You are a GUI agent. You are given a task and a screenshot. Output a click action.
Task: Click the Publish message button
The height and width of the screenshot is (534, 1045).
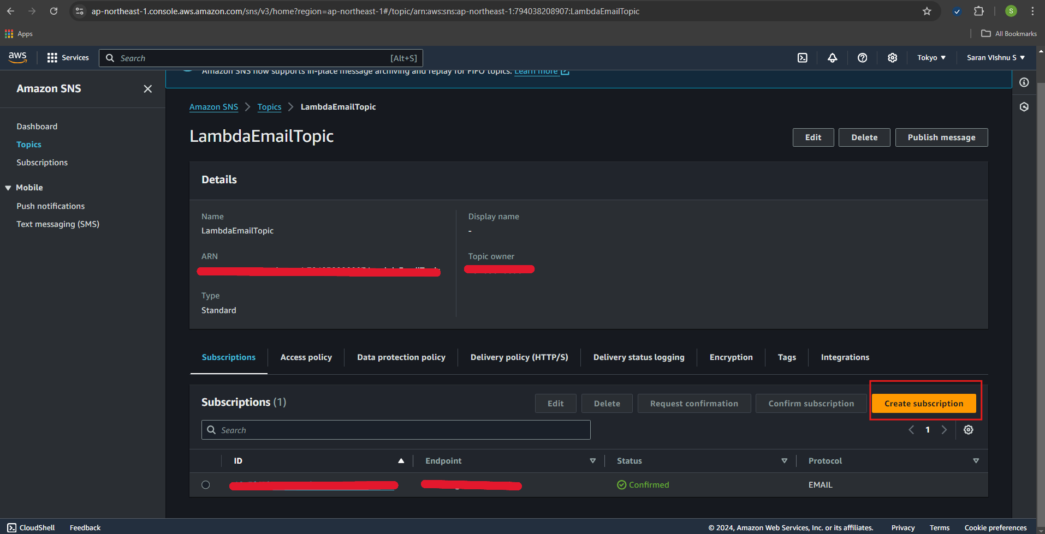pos(941,137)
